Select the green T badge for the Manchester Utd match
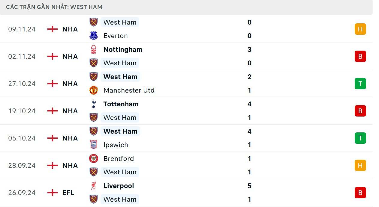 click(360, 84)
